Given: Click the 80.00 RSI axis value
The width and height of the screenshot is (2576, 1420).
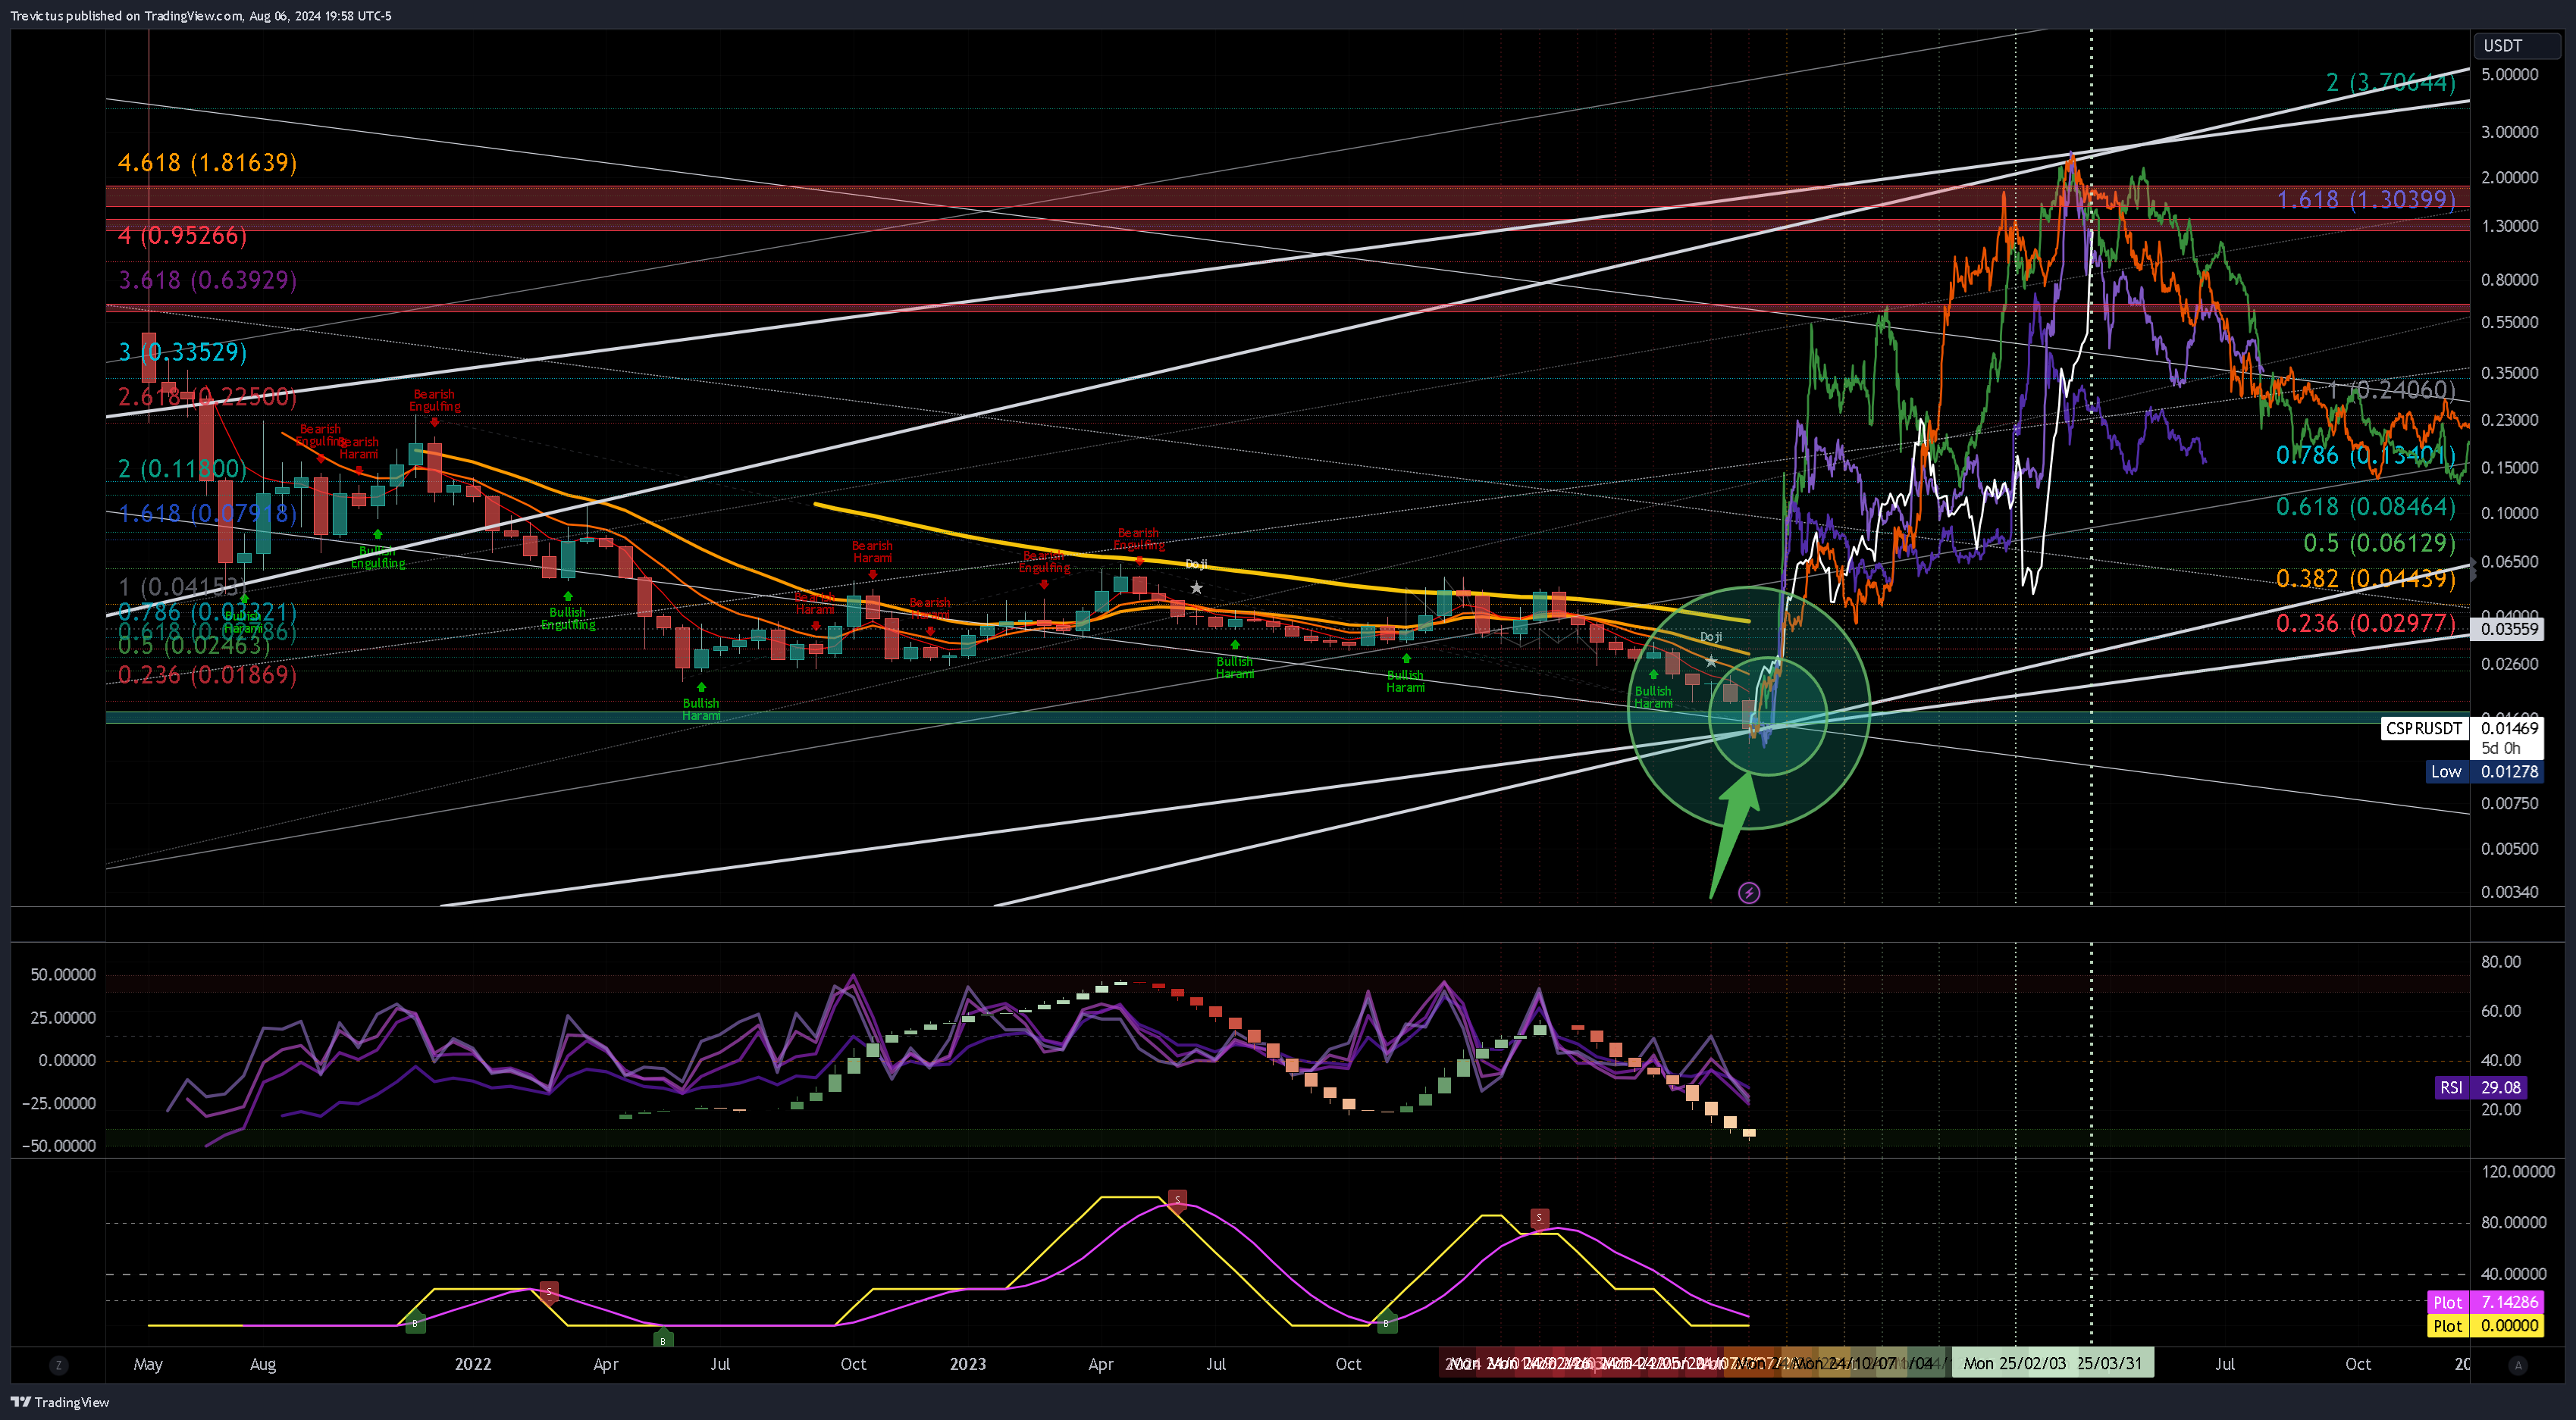Looking at the screenshot, I should pyautogui.click(x=2500, y=962).
